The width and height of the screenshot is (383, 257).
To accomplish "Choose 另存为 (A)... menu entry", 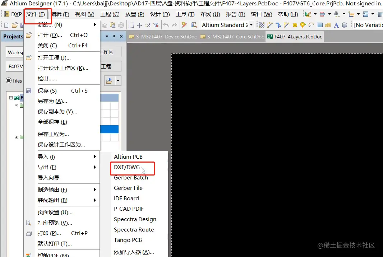I will 62,101.
